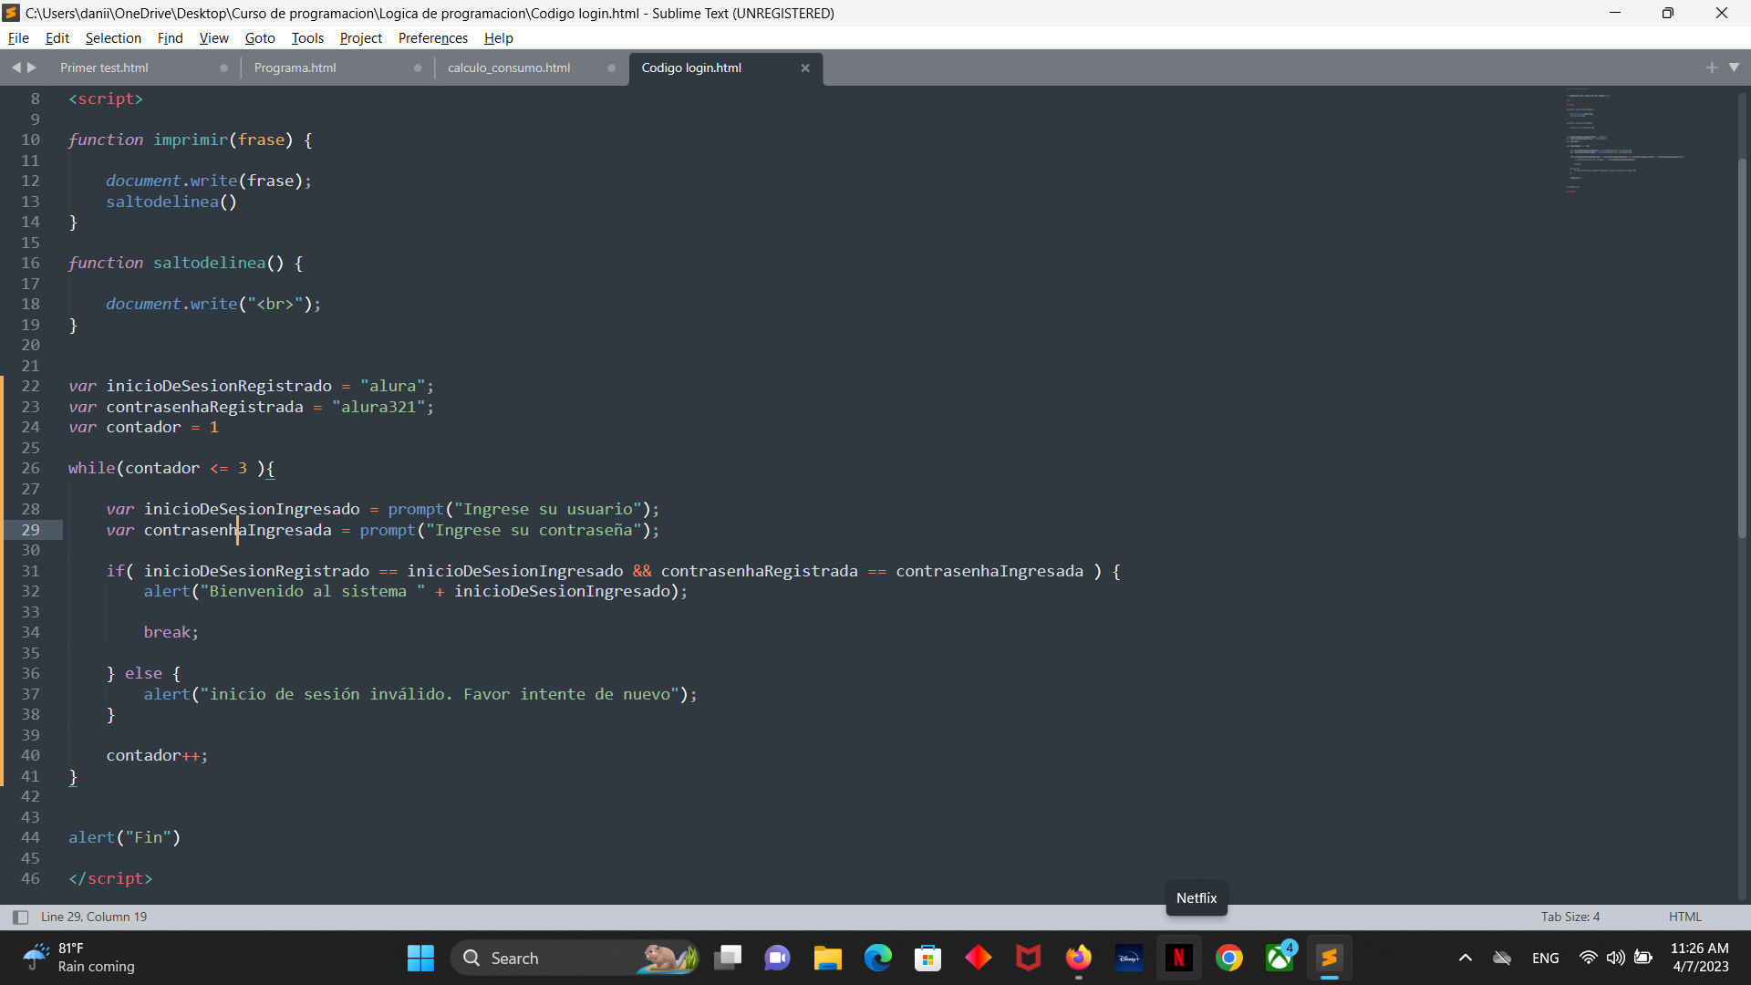1751x985 pixels.
Task: Click contador++ on line 40
Action: (x=153, y=755)
